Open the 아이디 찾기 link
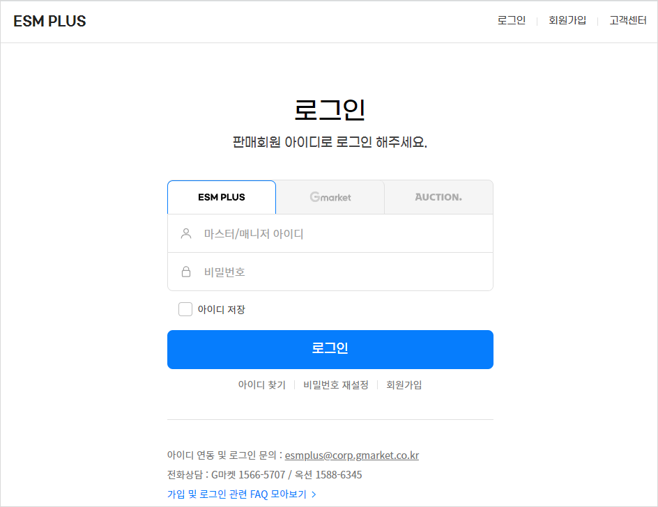This screenshot has width=658, height=507. click(262, 384)
